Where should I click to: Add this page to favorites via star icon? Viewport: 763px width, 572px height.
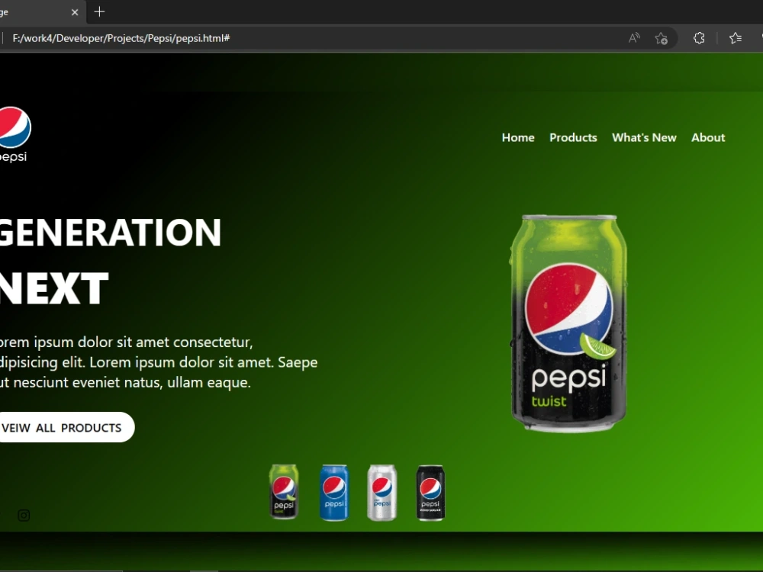pyautogui.click(x=662, y=38)
